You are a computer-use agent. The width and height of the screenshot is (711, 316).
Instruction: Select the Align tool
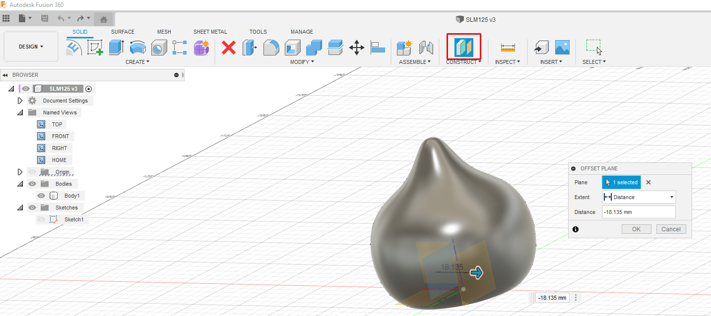[378, 48]
